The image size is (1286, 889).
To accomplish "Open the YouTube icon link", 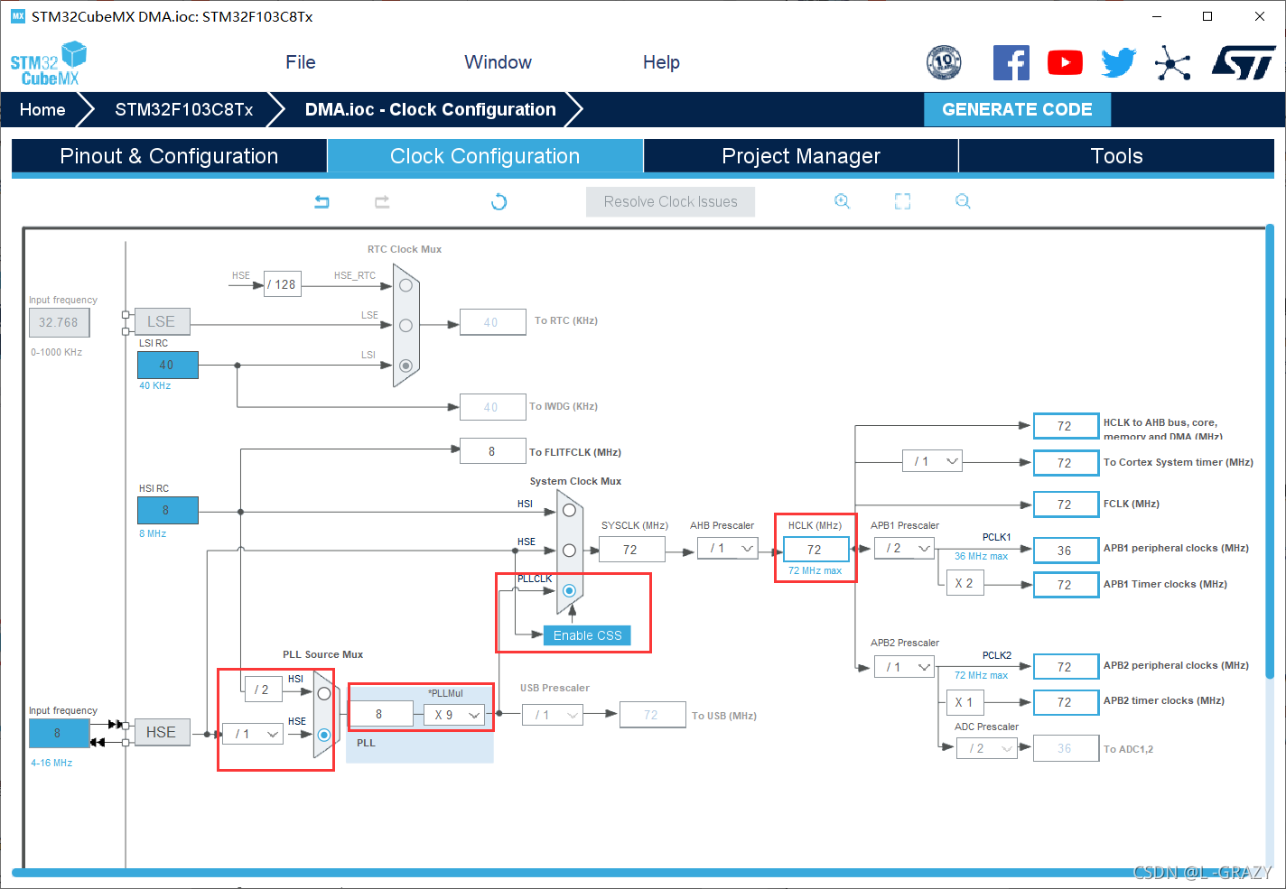I will pos(1066,62).
